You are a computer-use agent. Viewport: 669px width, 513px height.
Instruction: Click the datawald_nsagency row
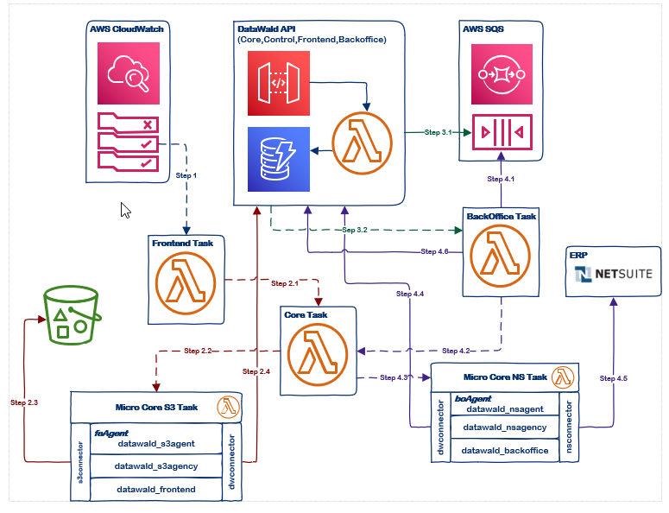point(505,427)
